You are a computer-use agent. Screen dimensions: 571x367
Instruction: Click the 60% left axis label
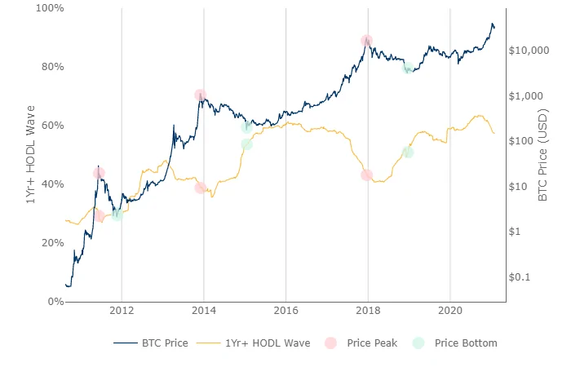[x=52, y=126]
